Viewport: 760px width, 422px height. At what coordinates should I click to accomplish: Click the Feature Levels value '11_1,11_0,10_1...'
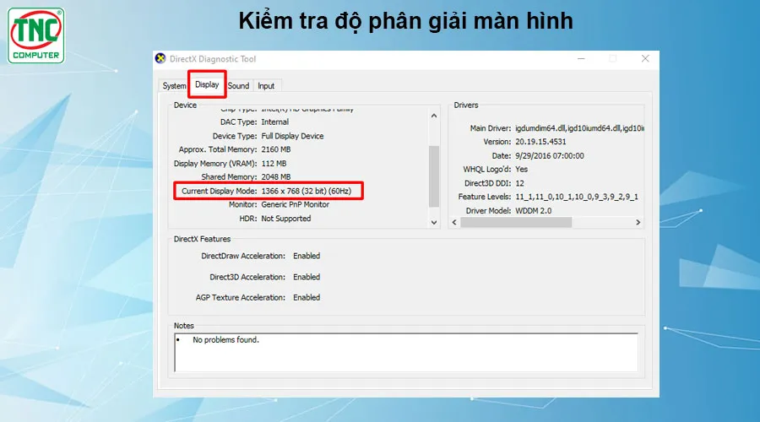click(577, 197)
